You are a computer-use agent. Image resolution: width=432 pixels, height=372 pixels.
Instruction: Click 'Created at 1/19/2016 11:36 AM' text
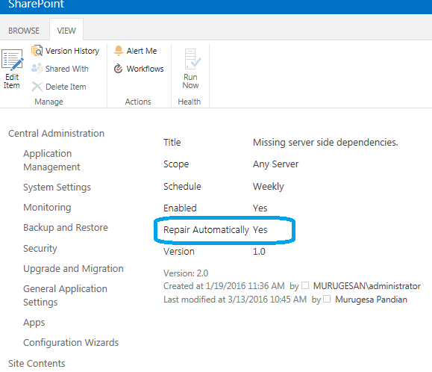point(224,286)
